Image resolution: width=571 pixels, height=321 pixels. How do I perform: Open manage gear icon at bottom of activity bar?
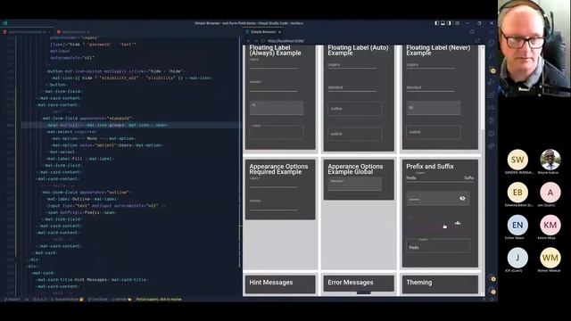click(x=492, y=292)
